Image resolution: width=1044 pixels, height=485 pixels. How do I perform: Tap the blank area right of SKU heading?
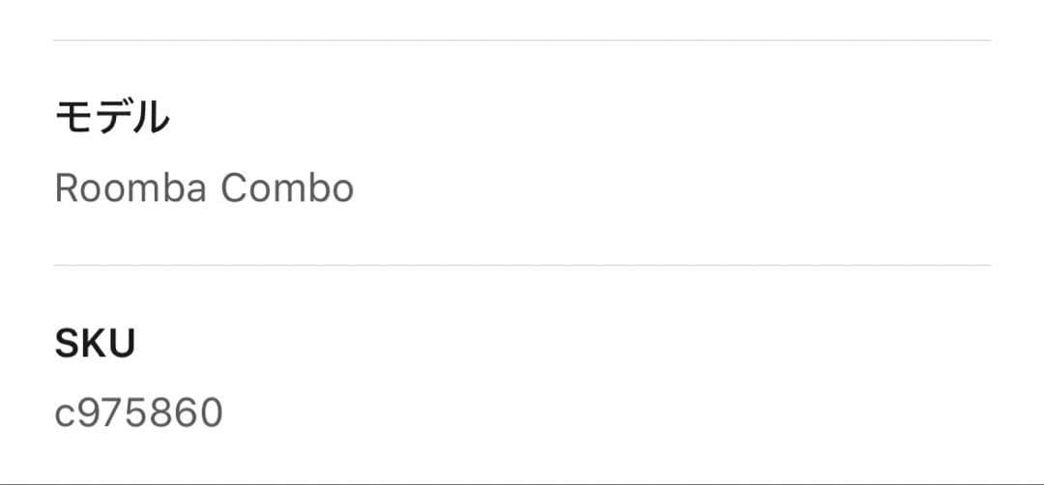(x=580, y=343)
